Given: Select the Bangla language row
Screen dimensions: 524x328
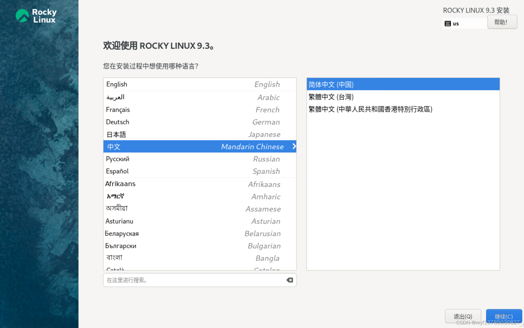Looking at the screenshot, I should [x=200, y=258].
